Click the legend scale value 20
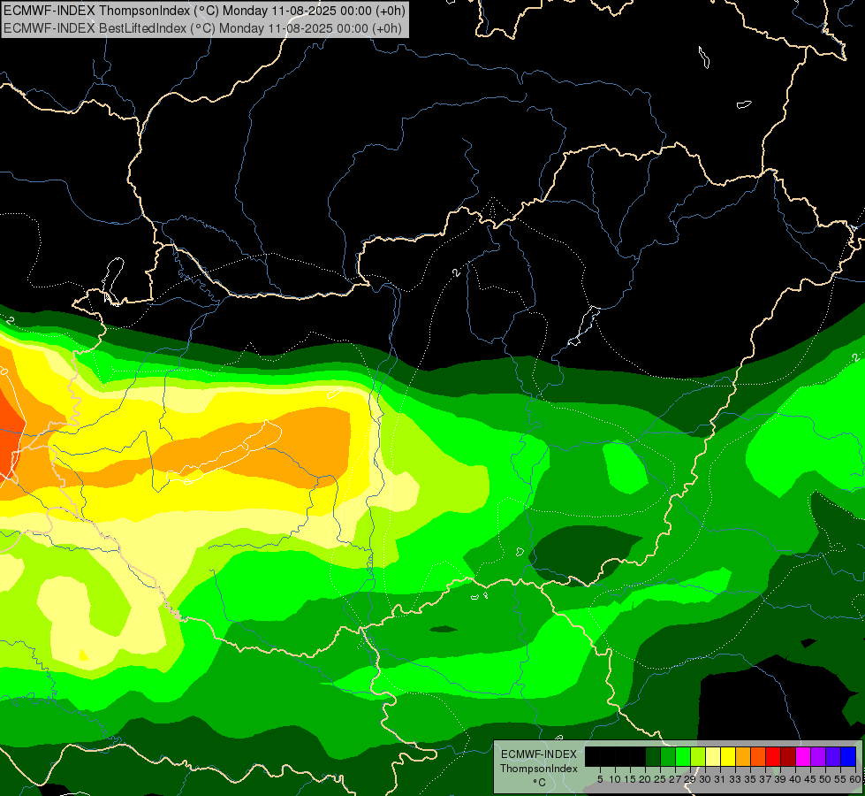This screenshot has height=796, width=865. [x=645, y=779]
